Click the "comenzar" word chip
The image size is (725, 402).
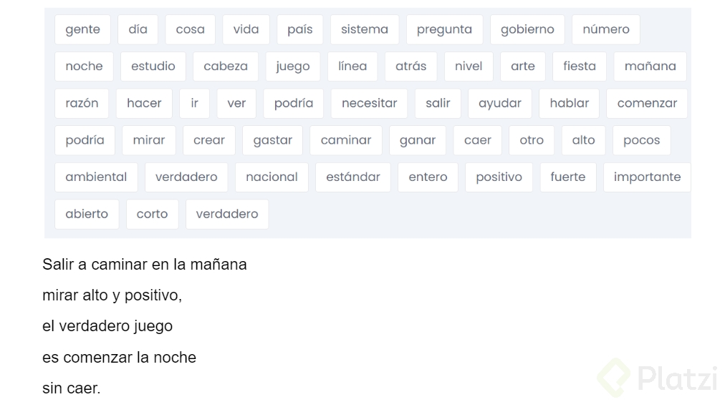pos(646,103)
